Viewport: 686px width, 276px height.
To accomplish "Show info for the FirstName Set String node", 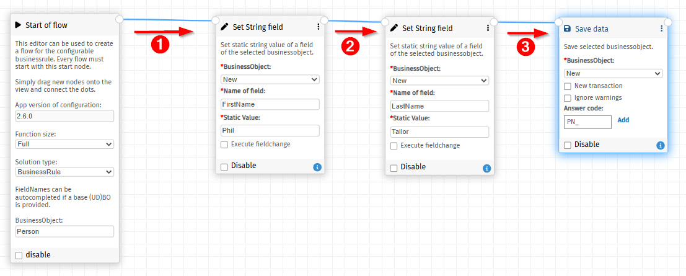I will click(317, 167).
